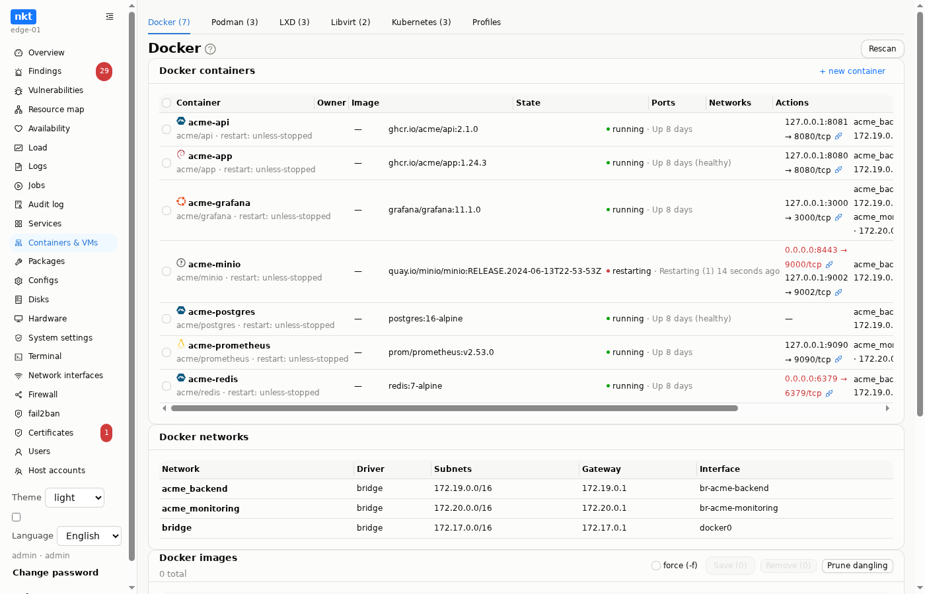Switch to the LXD (3) tab

pyautogui.click(x=295, y=22)
